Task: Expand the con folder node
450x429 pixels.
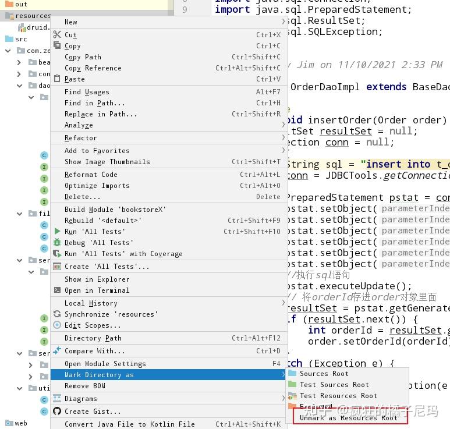Action: point(19,74)
